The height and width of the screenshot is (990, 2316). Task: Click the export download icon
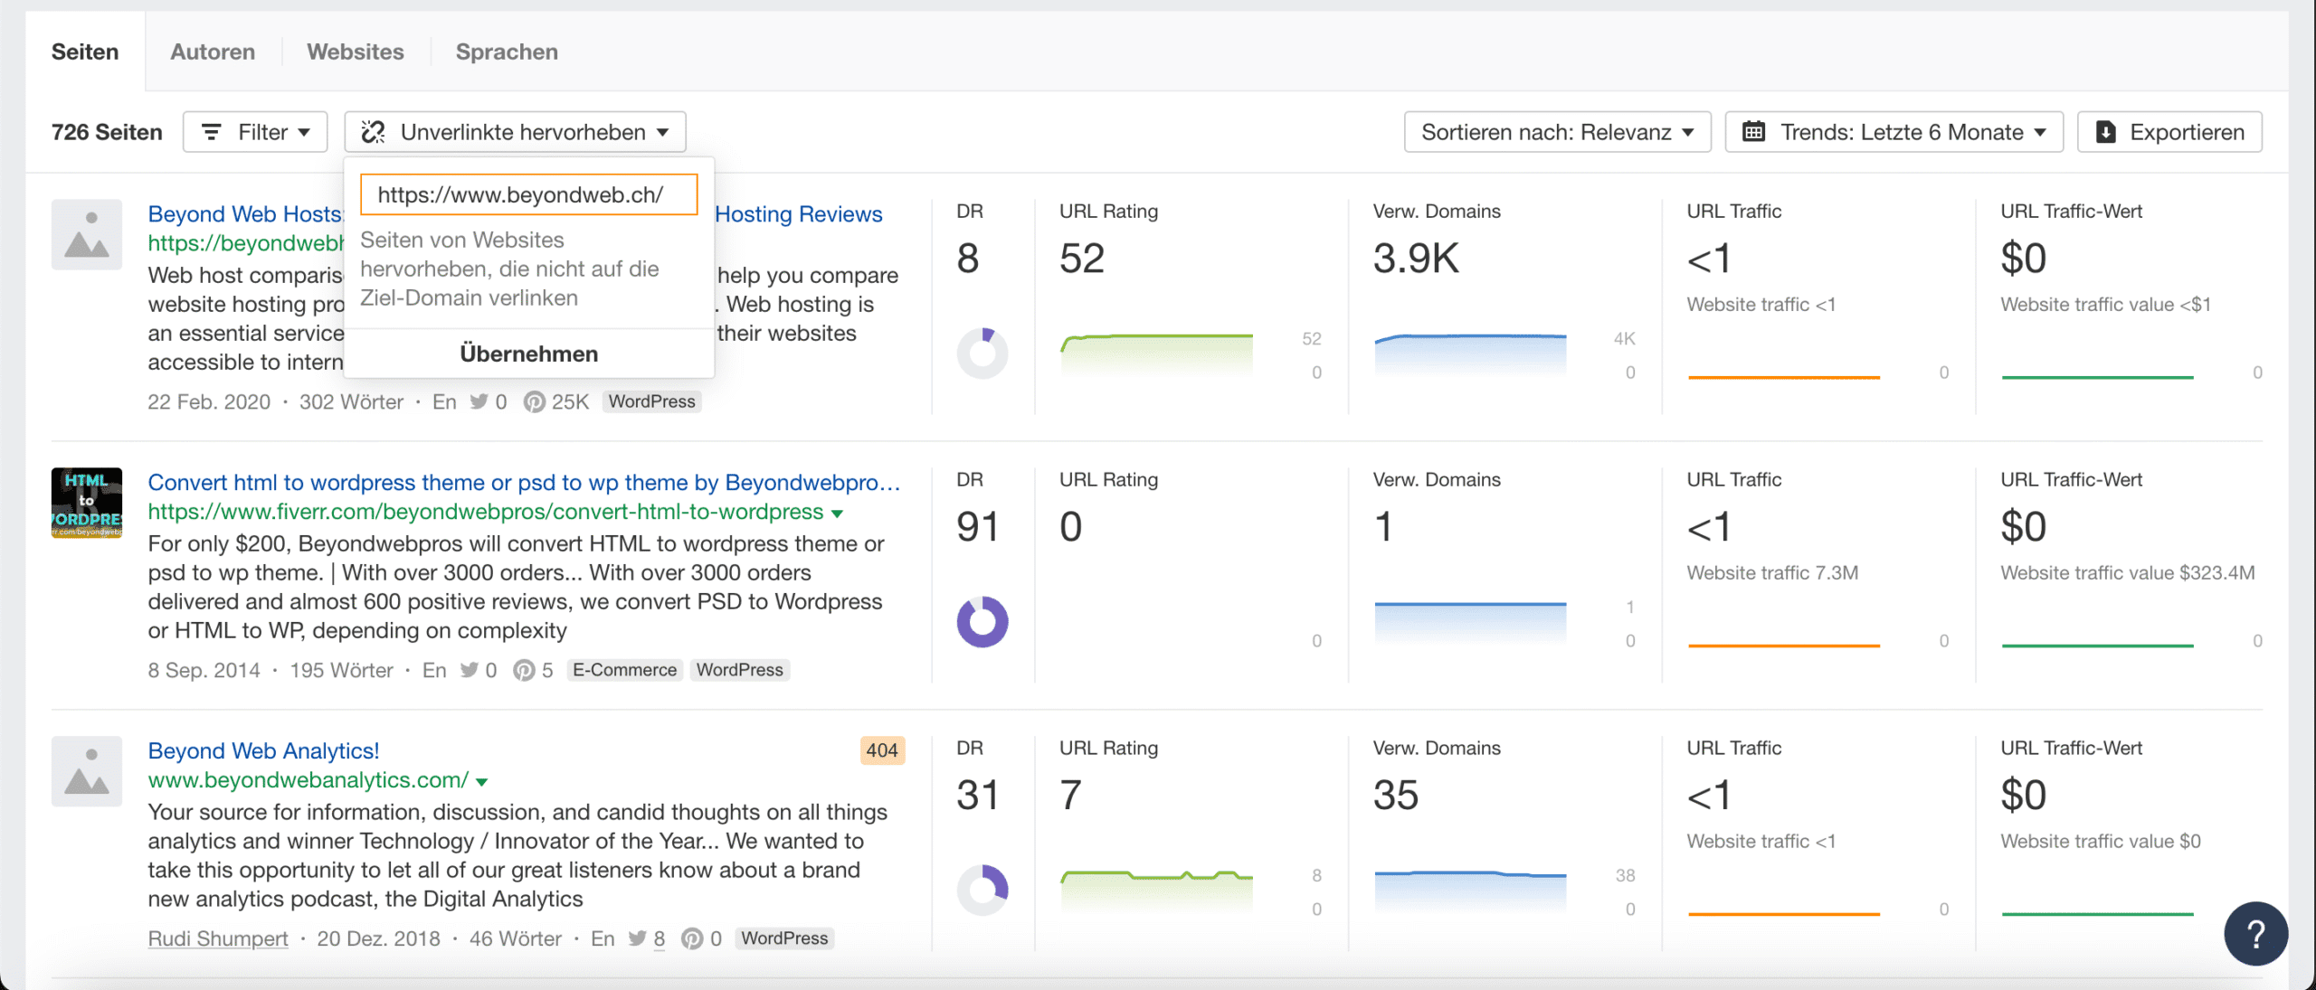pyautogui.click(x=2105, y=132)
